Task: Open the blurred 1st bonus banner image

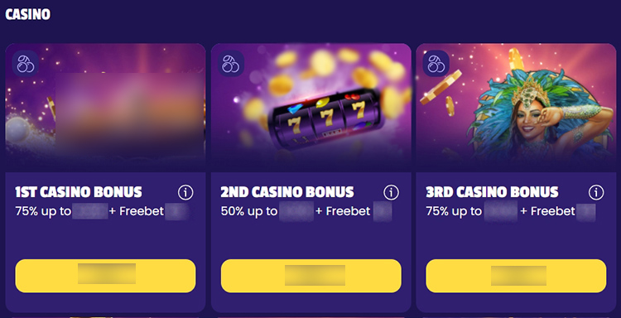Action: [x=105, y=107]
